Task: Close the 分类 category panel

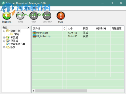Action: (x=28, y=28)
